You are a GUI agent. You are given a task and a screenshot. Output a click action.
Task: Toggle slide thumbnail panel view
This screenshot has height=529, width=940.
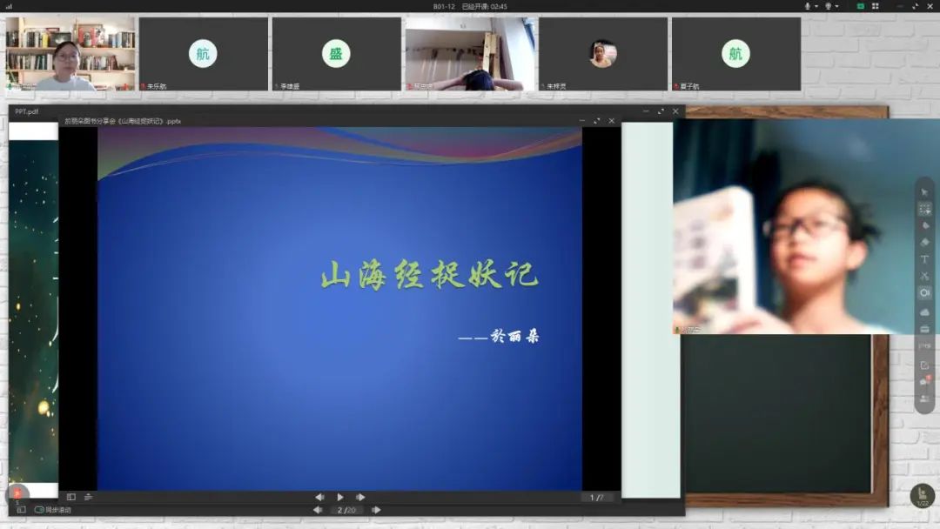71,497
